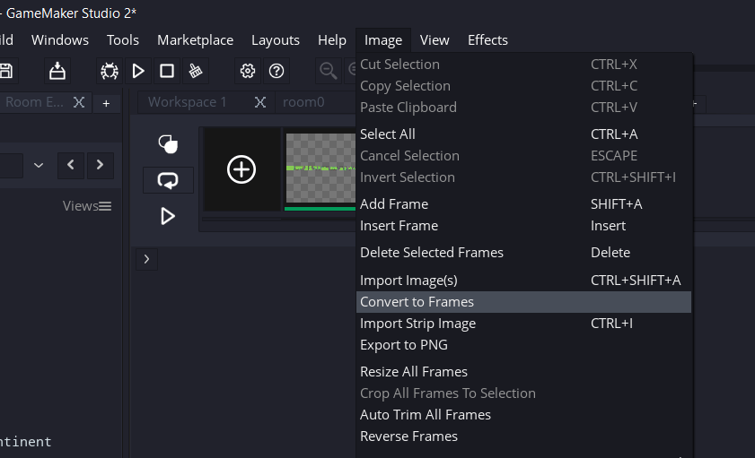The height and width of the screenshot is (458, 755).
Task: Open the Effects menu
Action: (x=487, y=40)
